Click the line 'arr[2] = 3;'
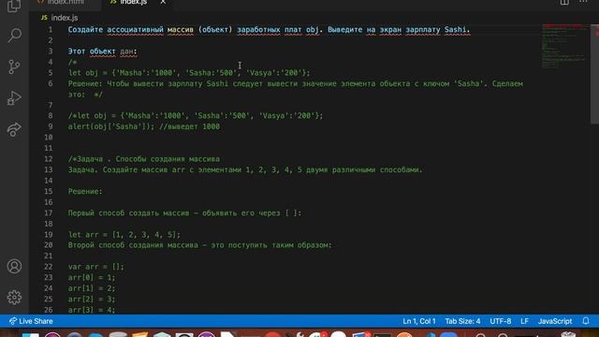 coord(92,300)
